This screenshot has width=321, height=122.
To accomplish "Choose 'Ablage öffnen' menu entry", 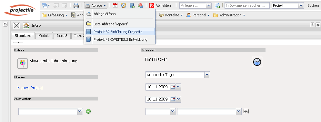I will (120, 14).
